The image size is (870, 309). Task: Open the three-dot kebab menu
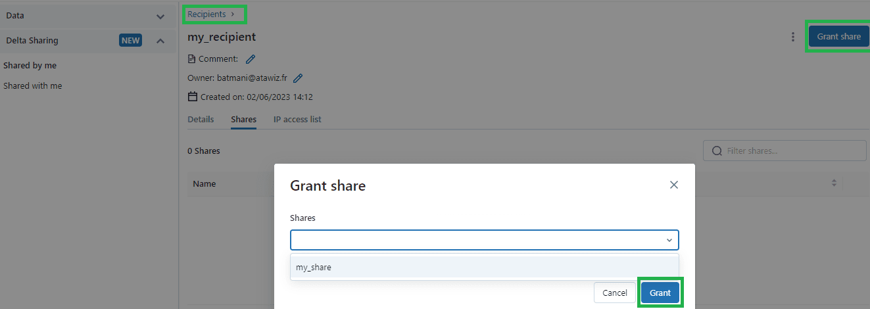point(792,37)
